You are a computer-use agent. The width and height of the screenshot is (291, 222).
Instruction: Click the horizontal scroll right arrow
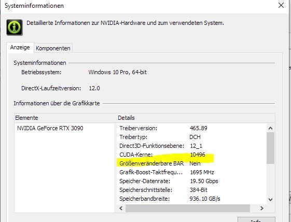(x=261, y=209)
